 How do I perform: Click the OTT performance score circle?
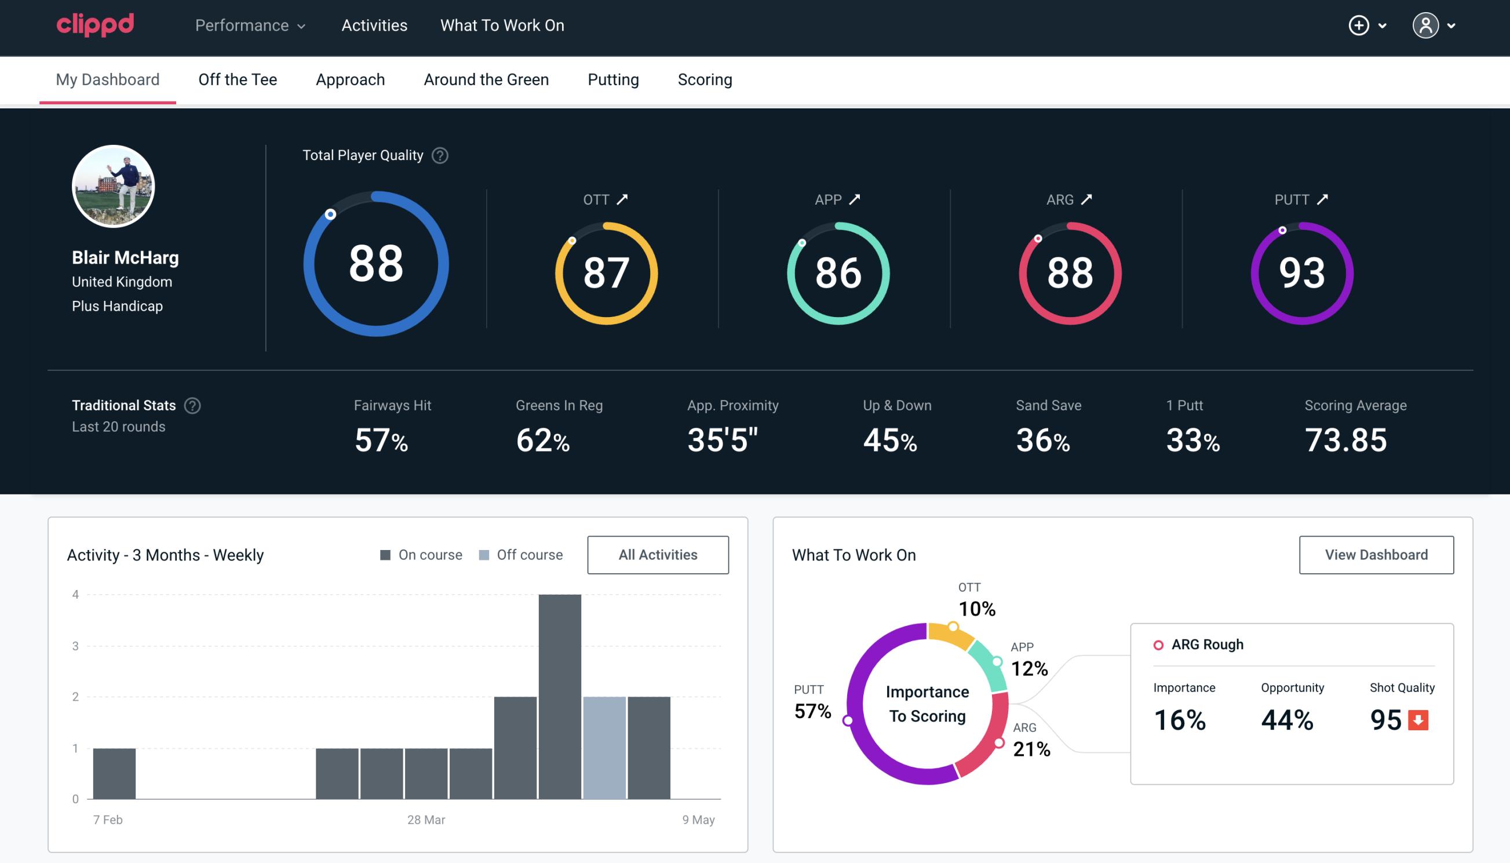604,271
